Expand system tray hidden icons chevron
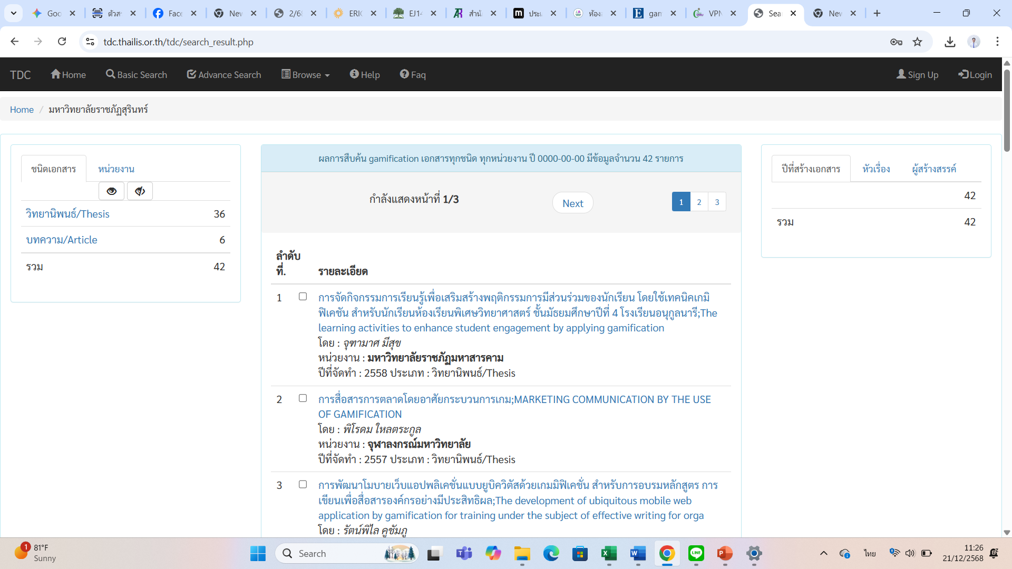The width and height of the screenshot is (1012, 569). click(823, 553)
